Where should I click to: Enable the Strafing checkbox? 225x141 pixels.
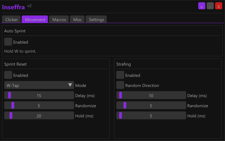click(120, 75)
